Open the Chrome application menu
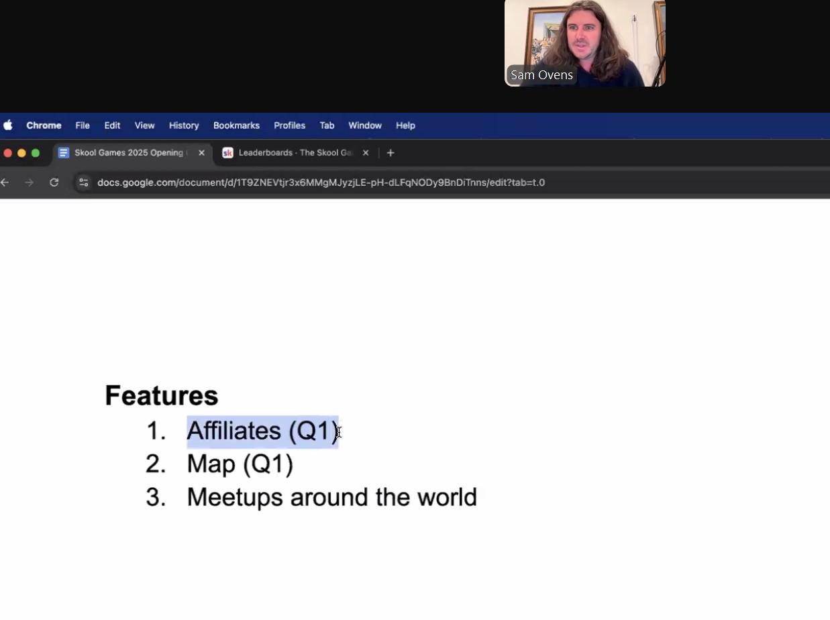The width and height of the screenshot is (830, 620). pyautogui.click(x=44, y=125)
